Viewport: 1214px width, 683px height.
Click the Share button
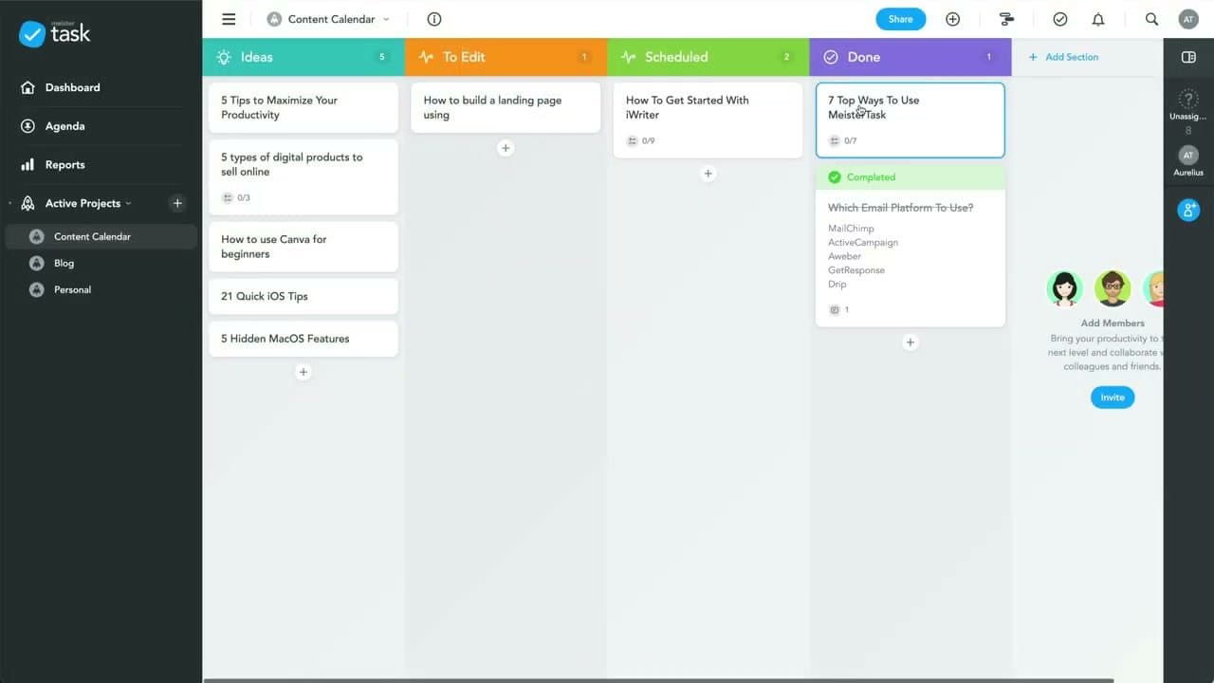900,19
